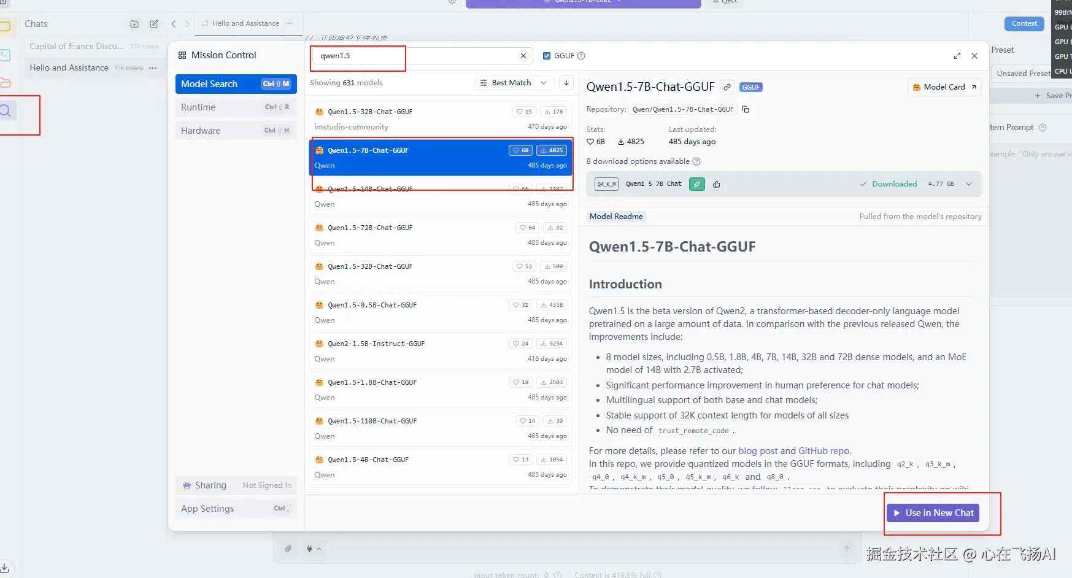The height and width of the screenshot is (578, 1072).
Task: Reverse the sort order with the down arrow
Action: coord(566,83)
